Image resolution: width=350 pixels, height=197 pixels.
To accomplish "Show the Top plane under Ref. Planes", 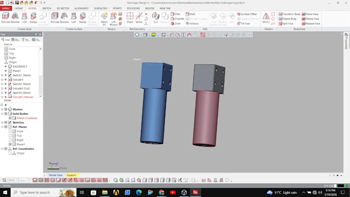I will [10, 136].
